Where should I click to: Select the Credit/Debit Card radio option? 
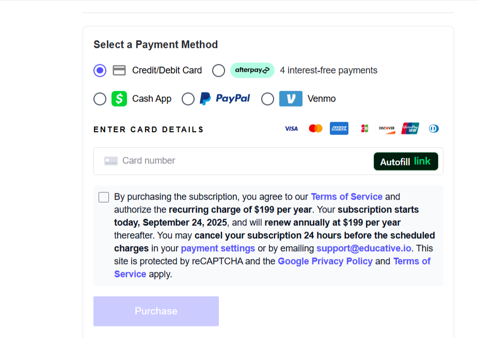tap(100, 70)
